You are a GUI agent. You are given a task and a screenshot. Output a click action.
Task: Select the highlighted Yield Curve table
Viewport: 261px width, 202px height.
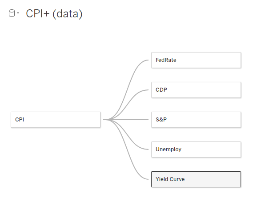click(x=196, y=179)
